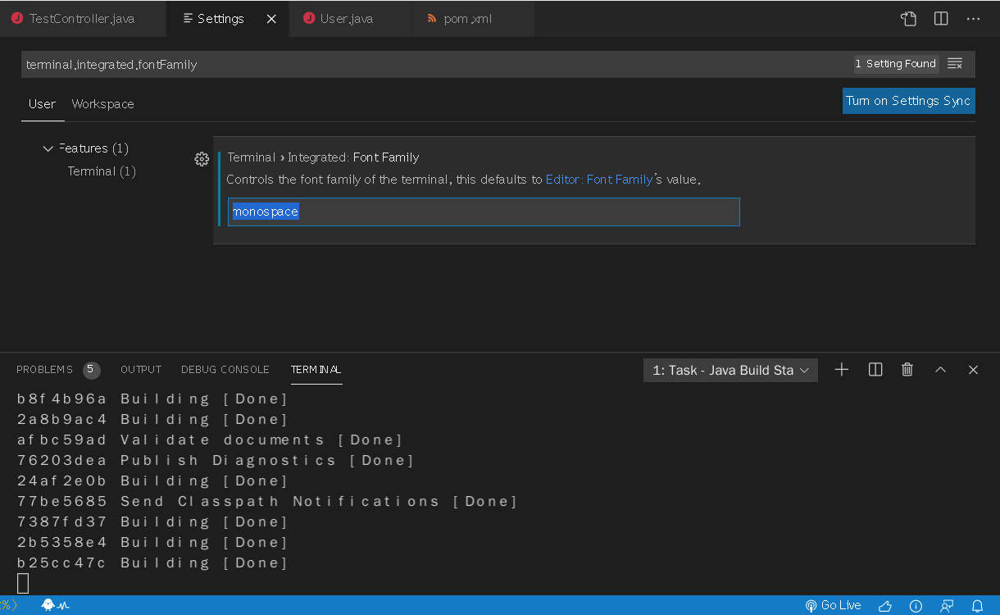Collapse the Features settings tree
The width and height of the screenshot is (1000, 615).
click(x=48, y=148)
